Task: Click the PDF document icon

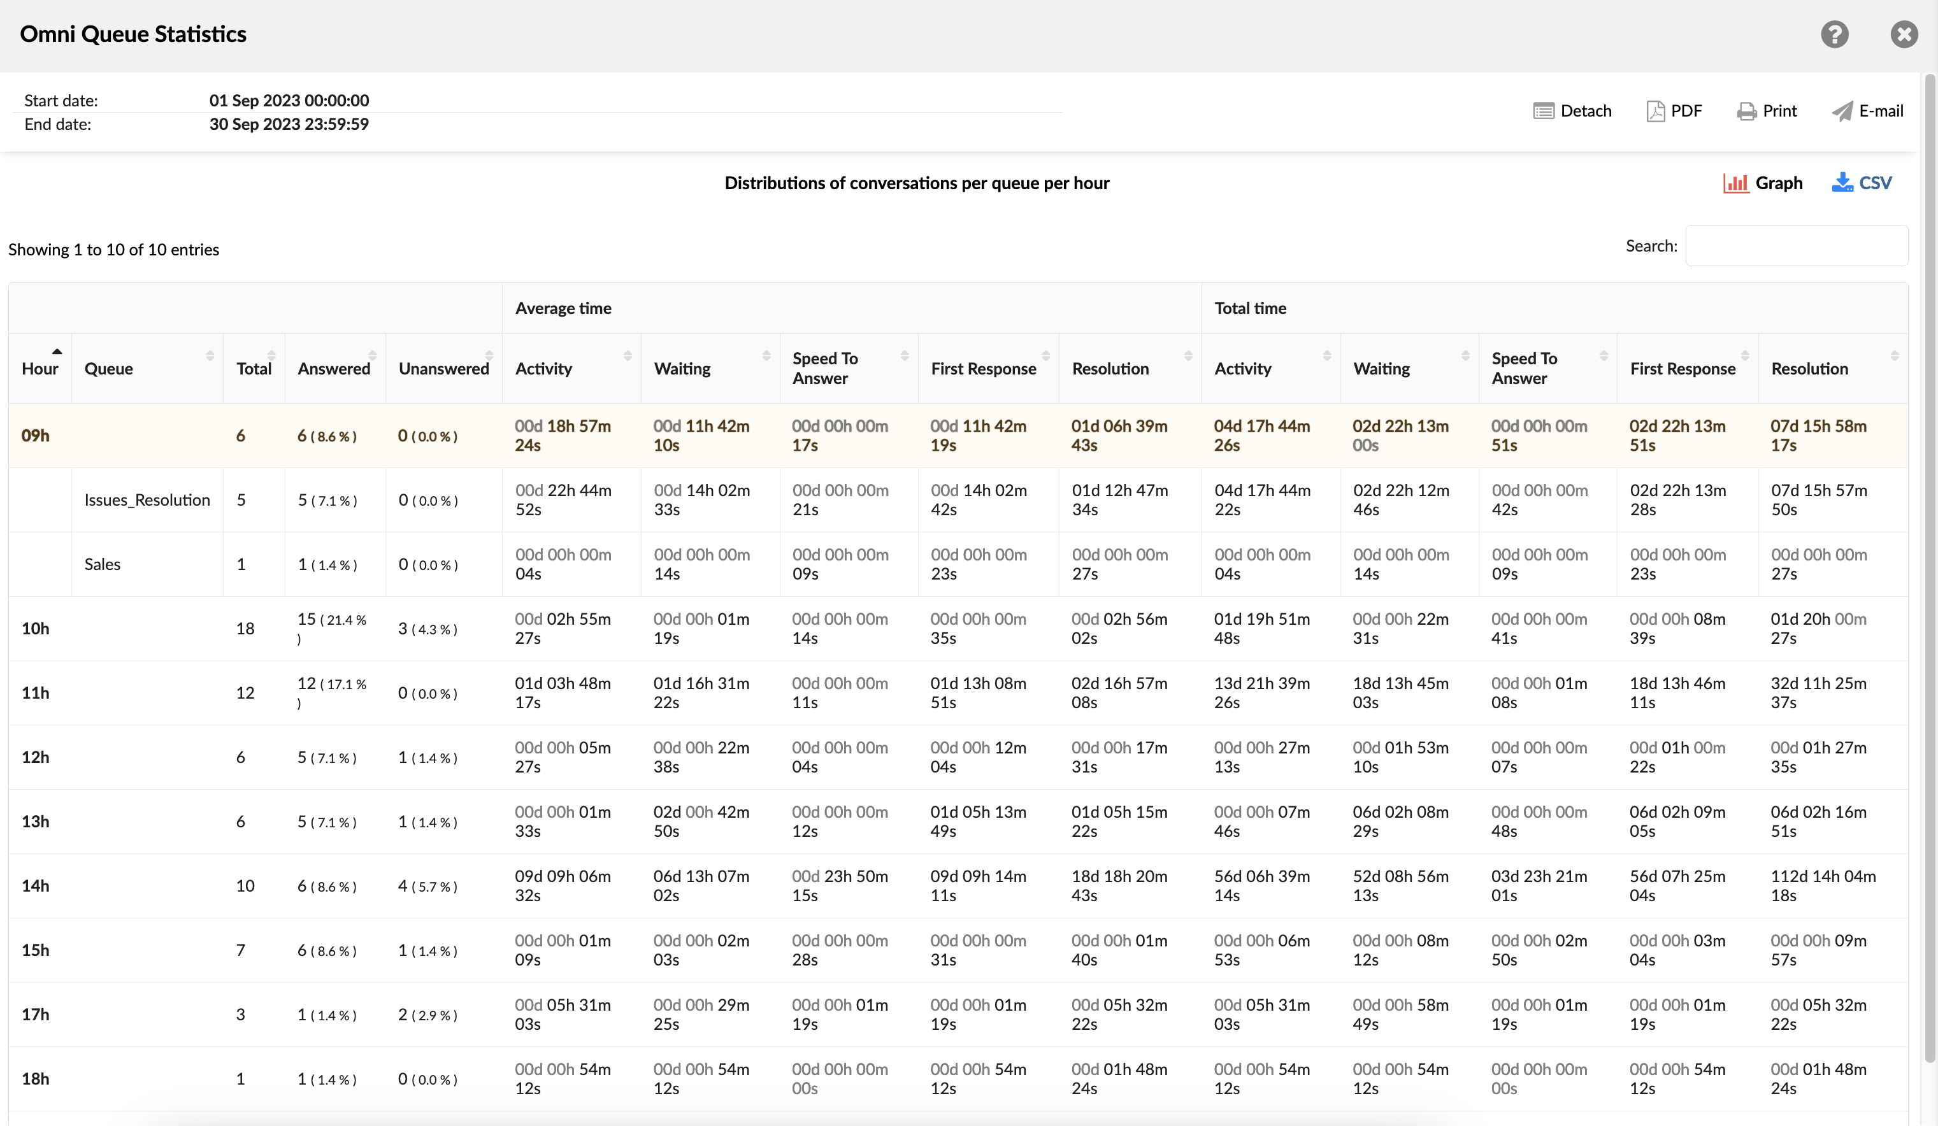Action: pos(1655,111)
